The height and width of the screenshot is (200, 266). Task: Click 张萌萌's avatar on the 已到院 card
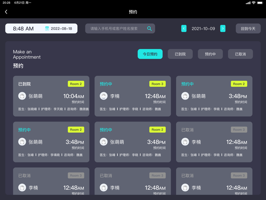tap(22, 96)
